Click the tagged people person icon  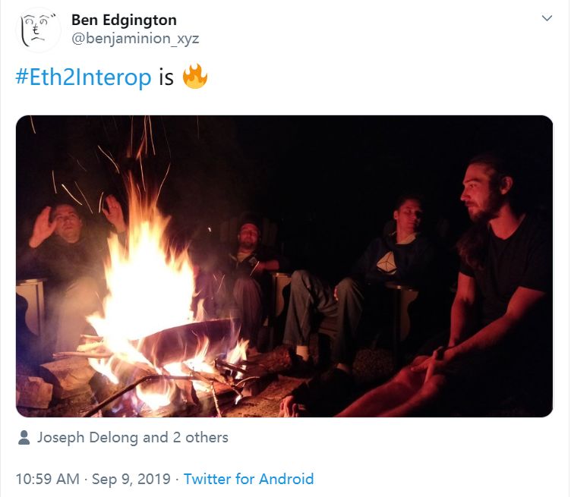pyautogui.click(x=24, y=437)
